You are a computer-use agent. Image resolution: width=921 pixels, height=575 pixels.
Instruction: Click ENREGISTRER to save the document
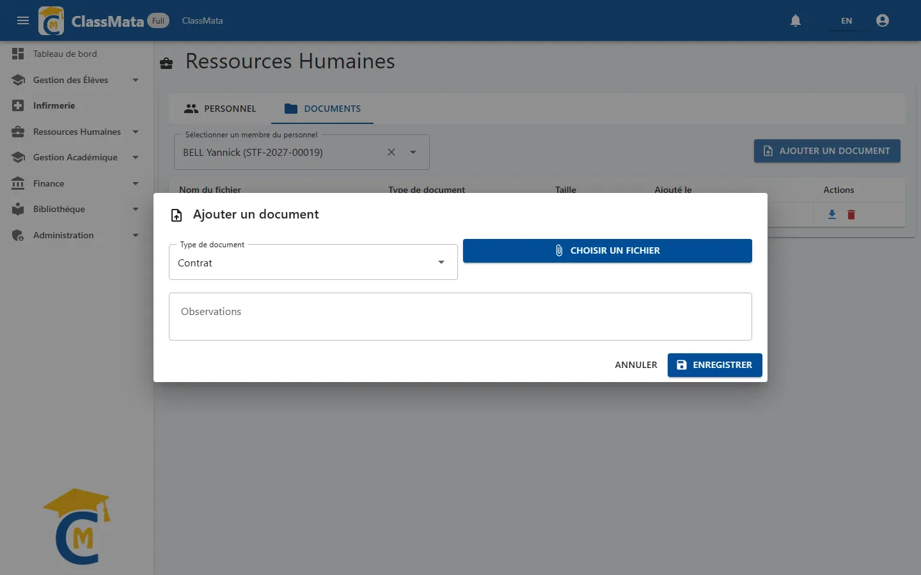pos(715,365)
